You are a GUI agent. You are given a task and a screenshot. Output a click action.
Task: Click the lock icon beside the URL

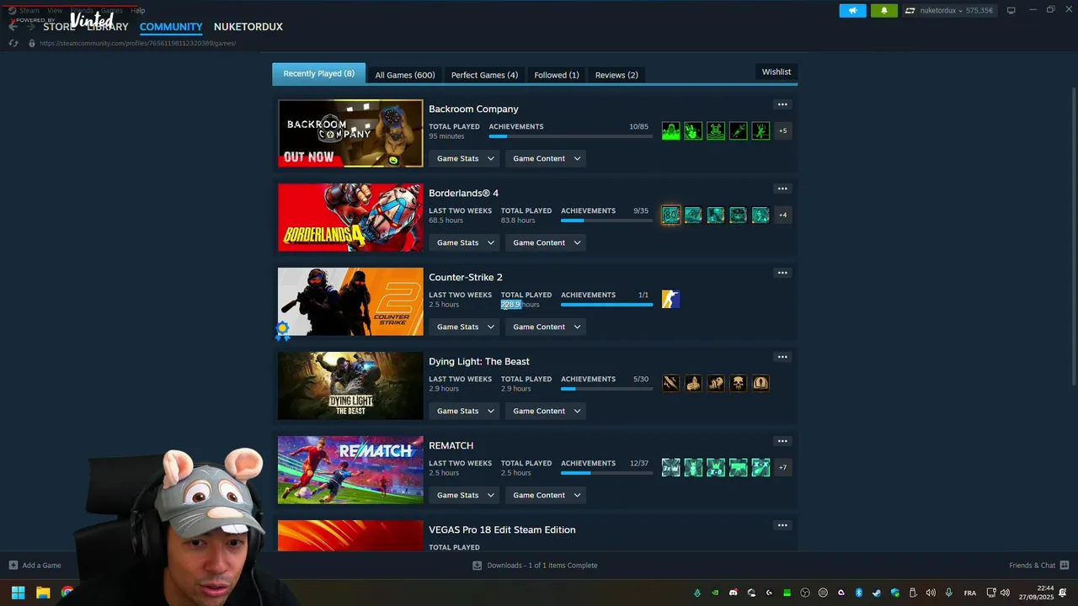pos(32,43)
